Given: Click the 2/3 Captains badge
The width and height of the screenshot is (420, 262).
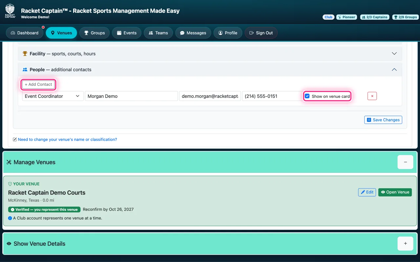Looking at the screenshot, I should [x=374, y=17].
